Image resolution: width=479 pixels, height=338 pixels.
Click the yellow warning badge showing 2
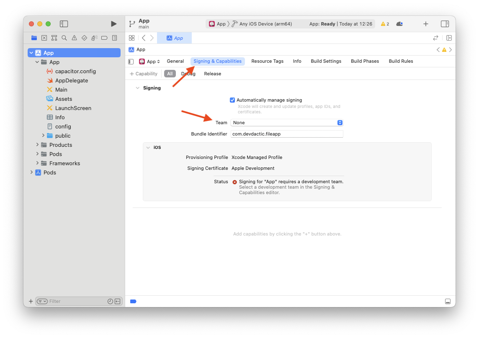(384, 24)
